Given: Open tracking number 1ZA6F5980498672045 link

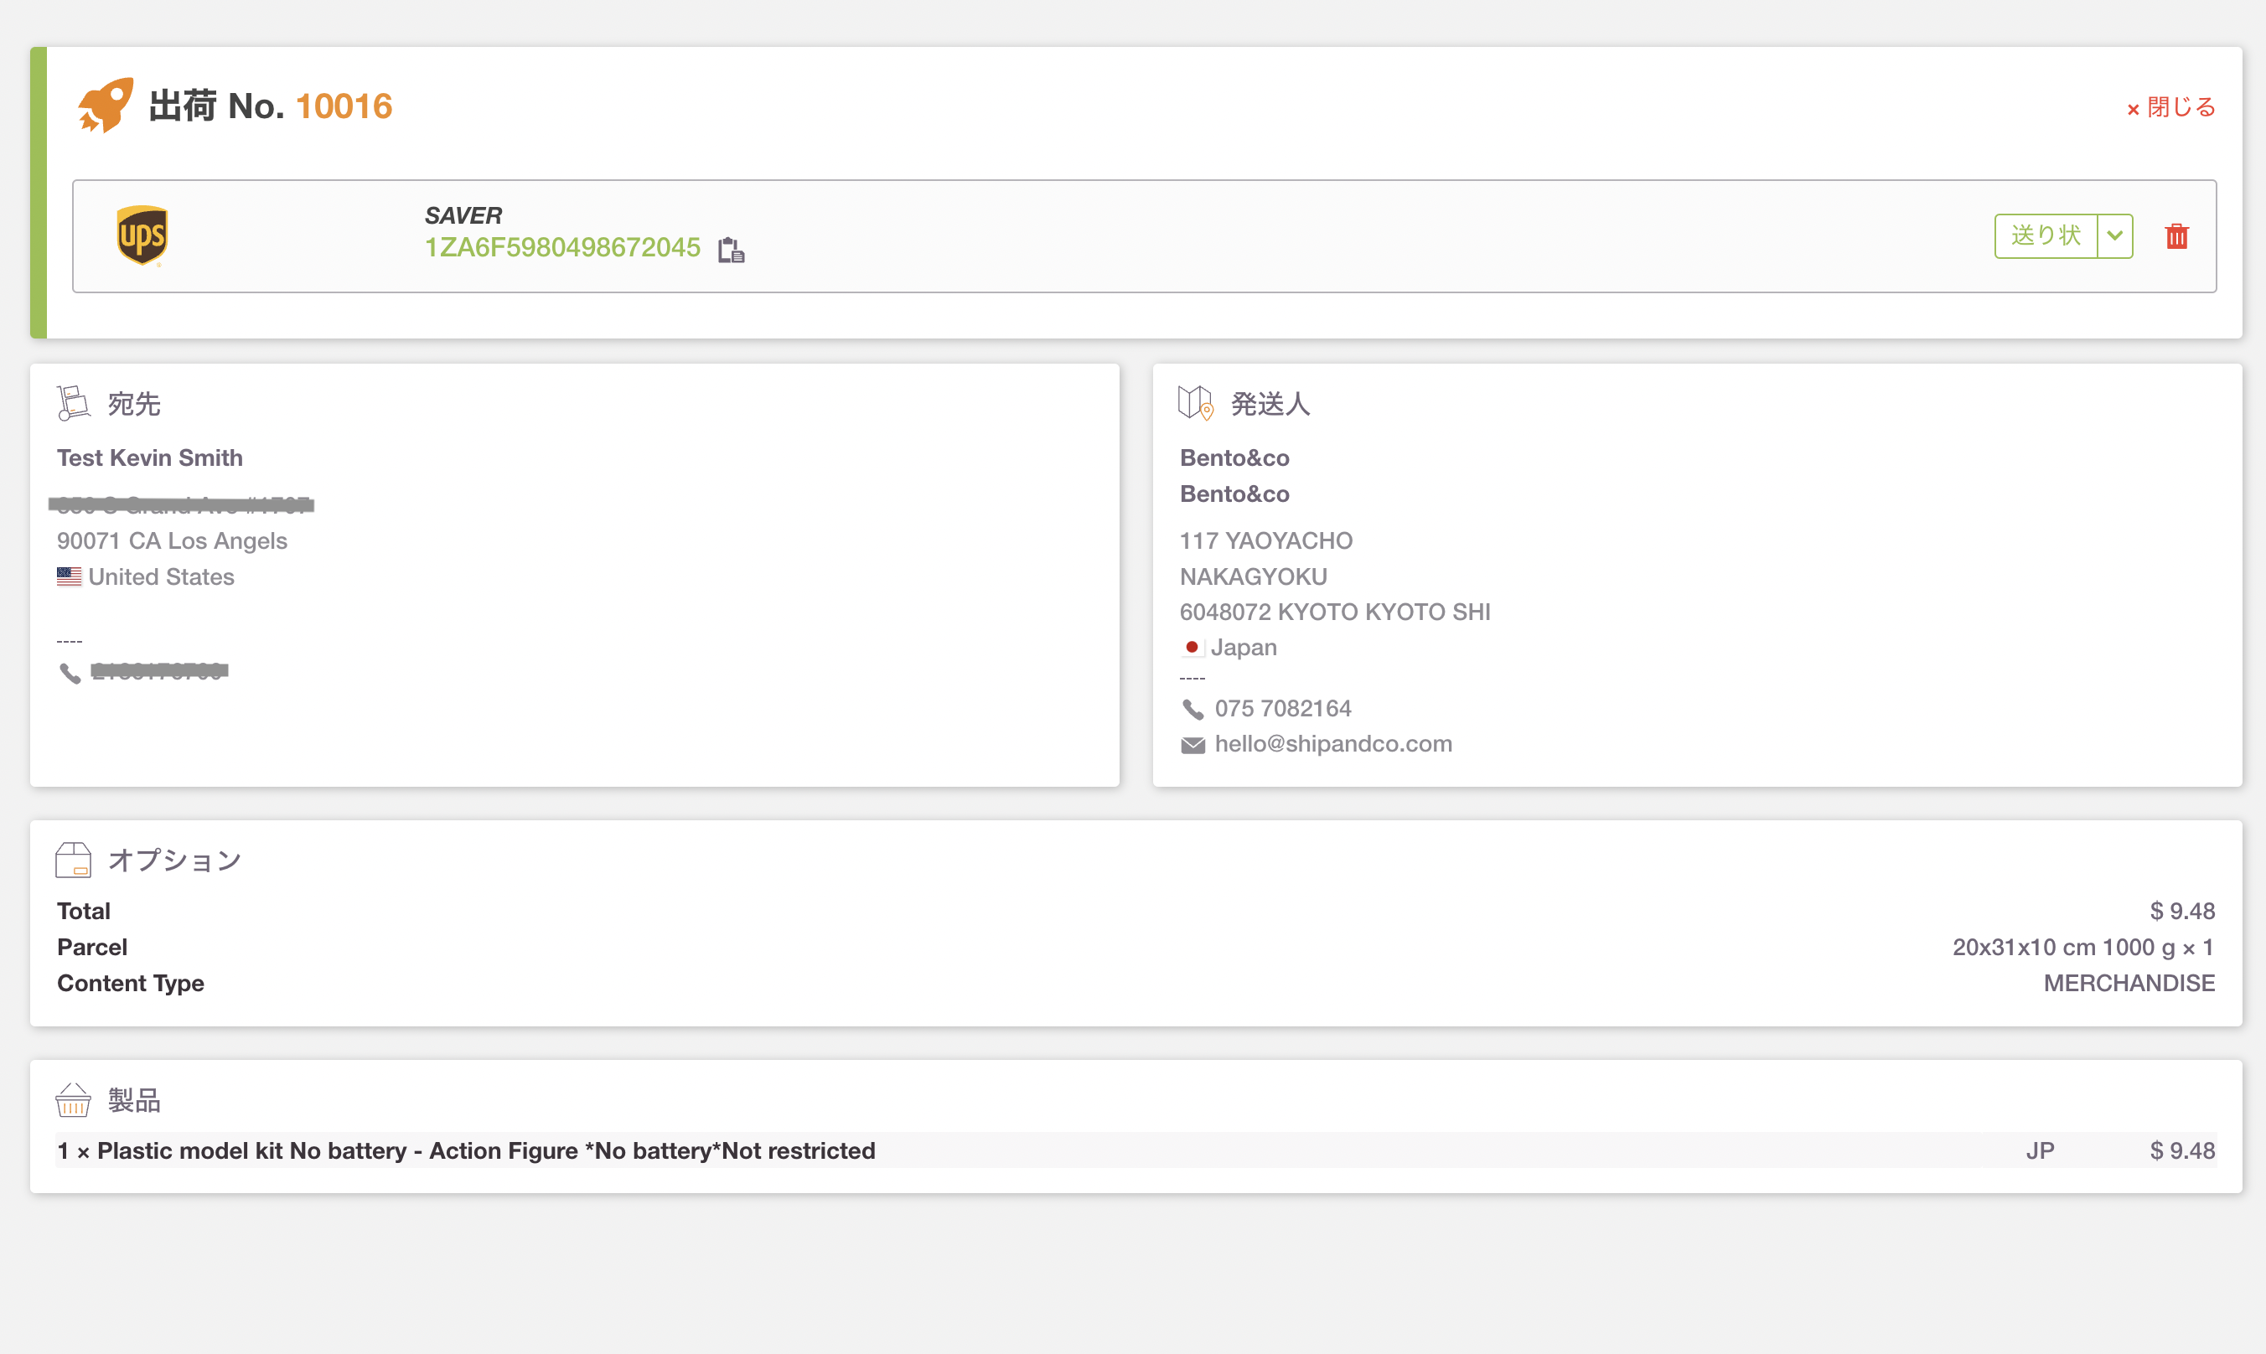Looking at the screenshot, I should pyautogui.click(x=562, y=247).
